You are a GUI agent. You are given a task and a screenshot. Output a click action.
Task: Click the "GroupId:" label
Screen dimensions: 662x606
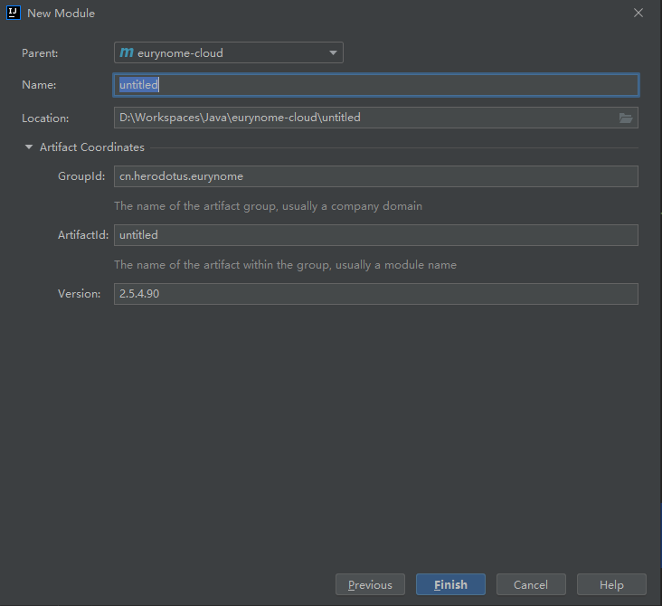pyautogui.click(x=81, y=176)
